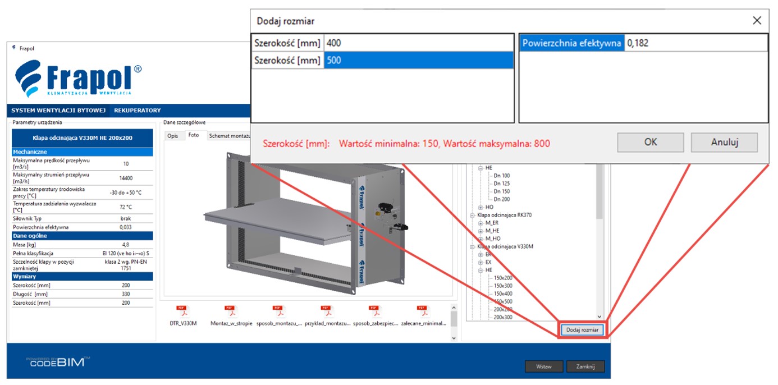Image resolution: width=778 pixels, height=385 pixels.
Task: Click the highlighted Szerokość field containing 500
Action: [419, 60]
